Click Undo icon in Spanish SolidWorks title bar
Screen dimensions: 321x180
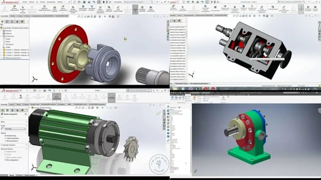click(94, 2)
